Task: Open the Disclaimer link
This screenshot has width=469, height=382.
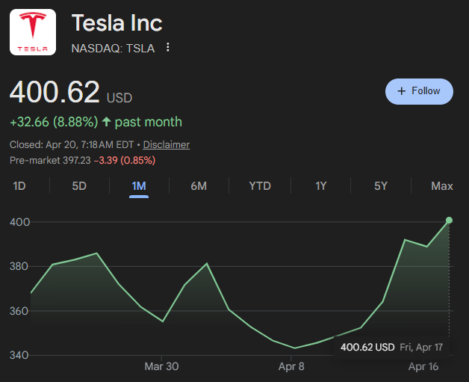Action: click(166, 145)
